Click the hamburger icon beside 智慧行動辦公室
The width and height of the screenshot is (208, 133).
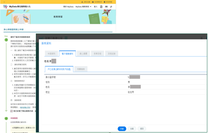[66, 38]
